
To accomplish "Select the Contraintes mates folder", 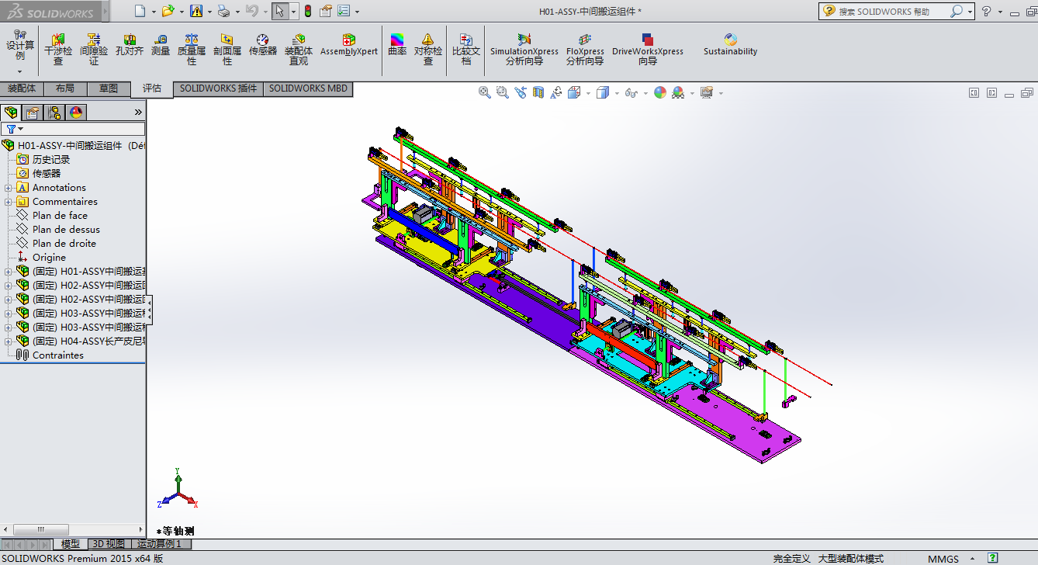I will (x=57, y=355).
